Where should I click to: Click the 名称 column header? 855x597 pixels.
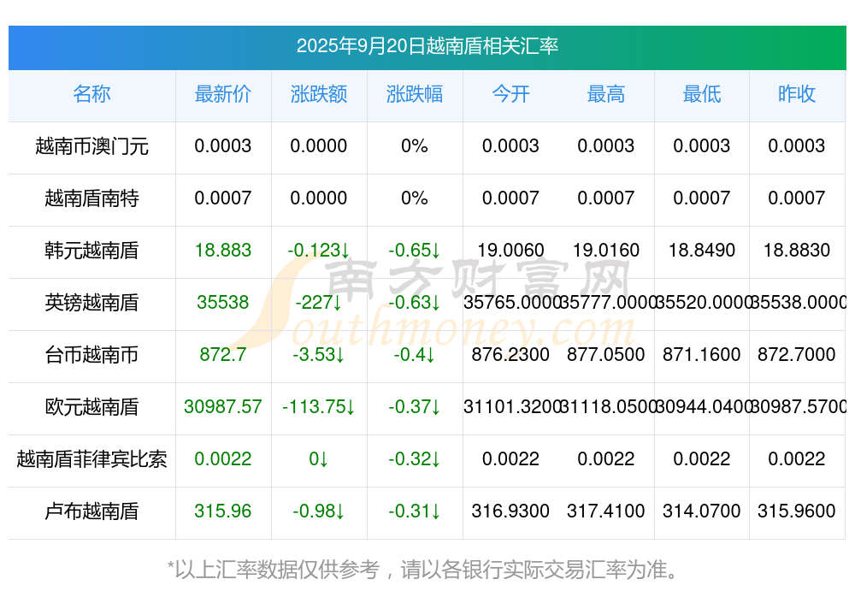click(91, 94)
